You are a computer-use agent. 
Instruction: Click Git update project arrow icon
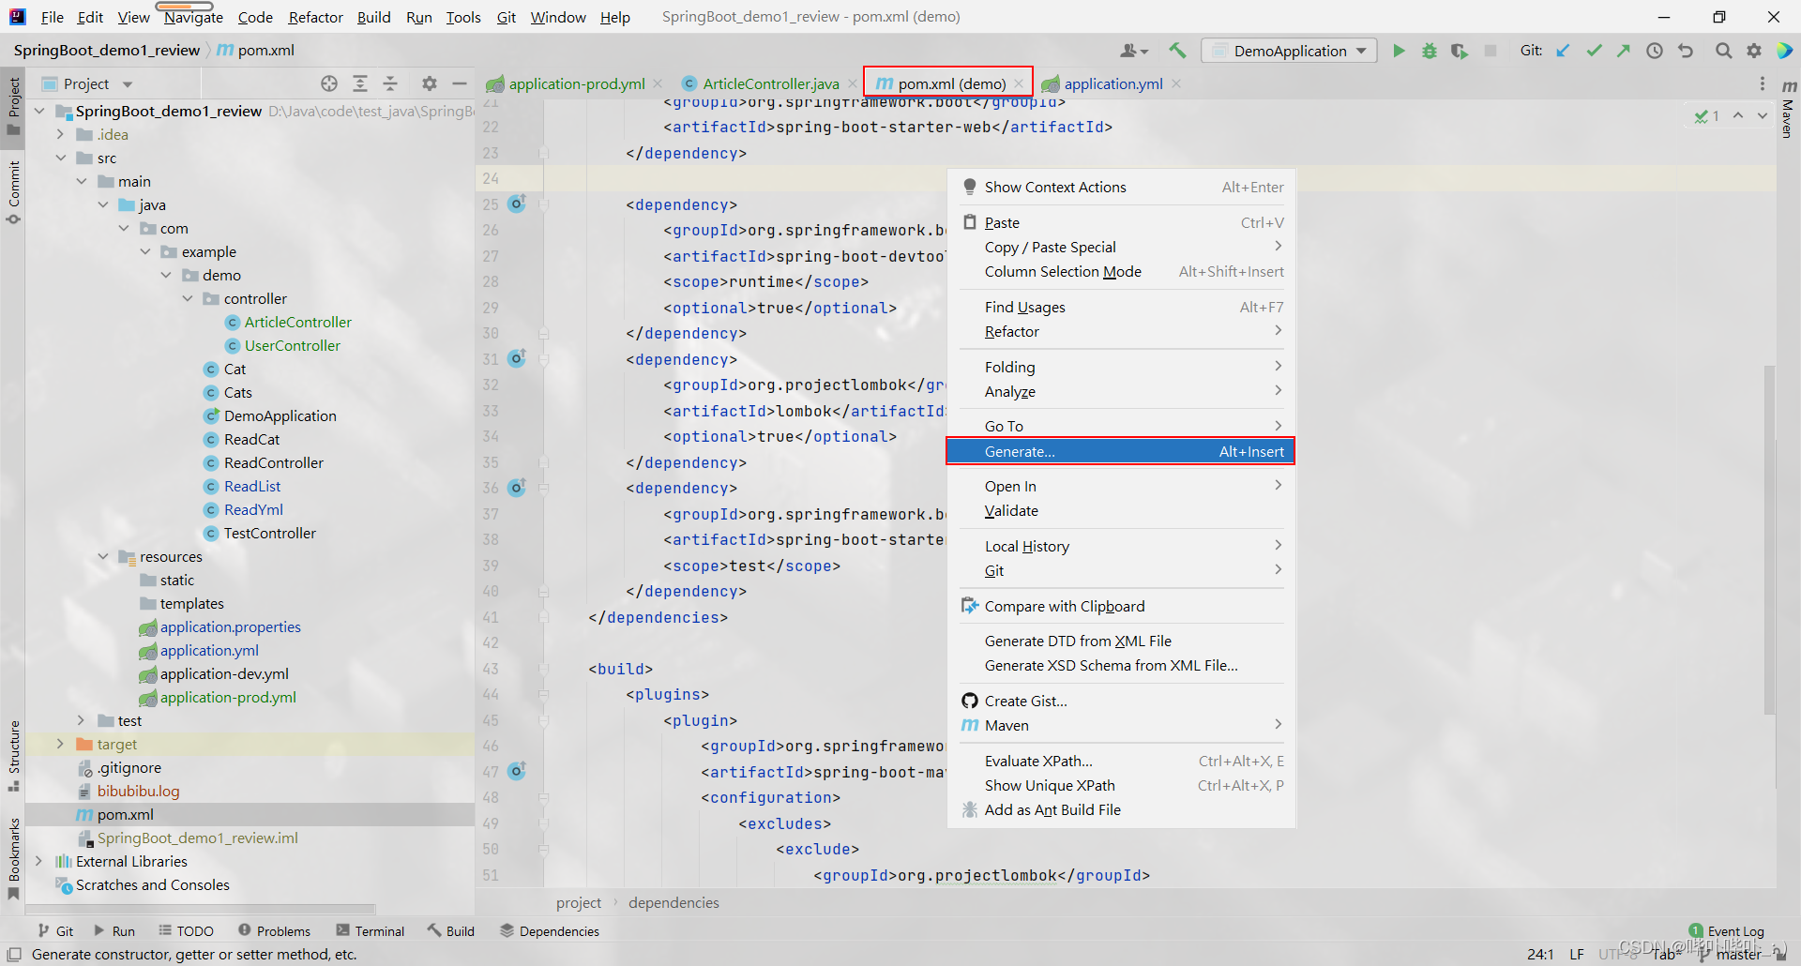tap(1563, 51)
